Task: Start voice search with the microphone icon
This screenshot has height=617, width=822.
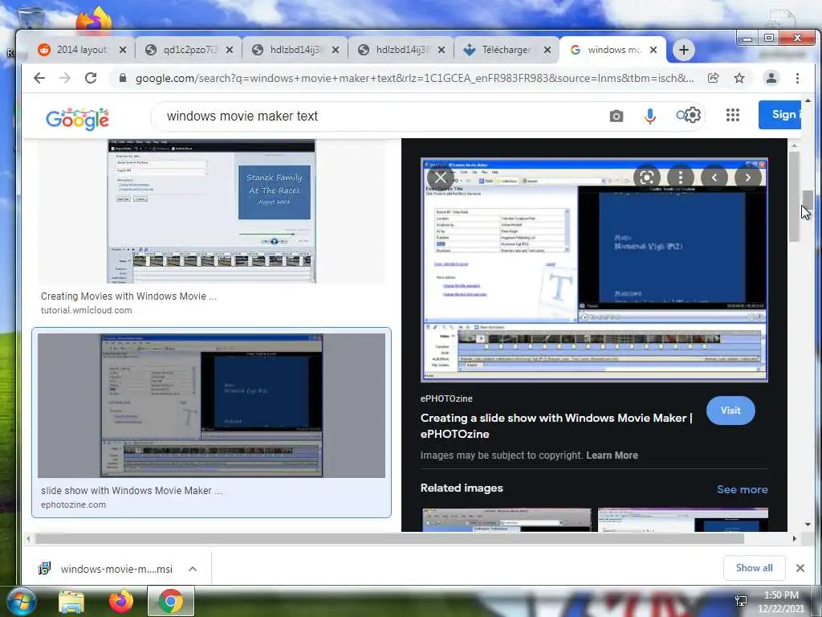Action: [650, 116]
